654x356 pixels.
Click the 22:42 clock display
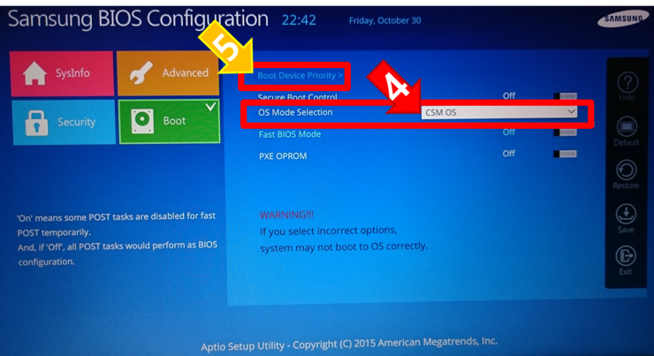pos(299,20)
